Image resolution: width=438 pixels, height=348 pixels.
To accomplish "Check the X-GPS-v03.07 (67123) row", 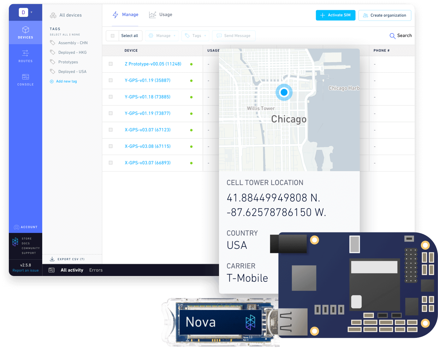I will click(x=110, y=130).
